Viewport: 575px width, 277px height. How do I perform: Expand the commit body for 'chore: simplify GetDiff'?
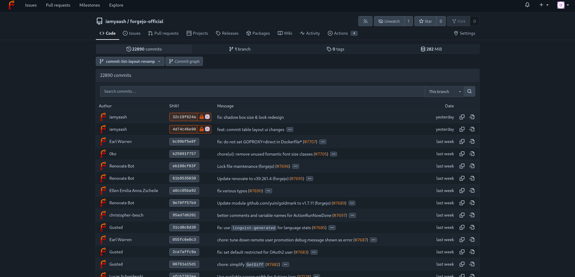click(x=286, y=264)
